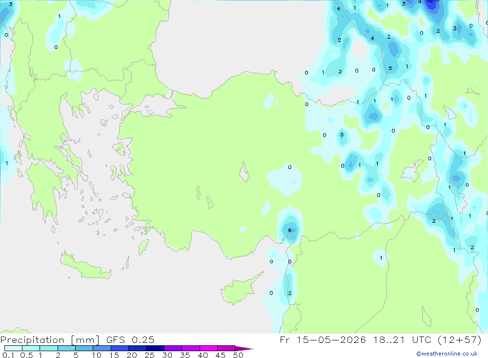Click the 25–30 mm navy legend swatch
This screenshot has width=488, height=358.
(155, 348)
